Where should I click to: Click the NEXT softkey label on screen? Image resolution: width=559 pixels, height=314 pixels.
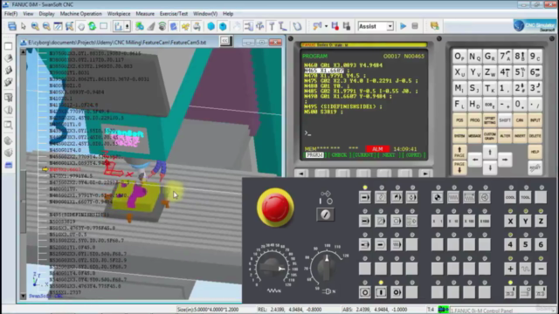[389, 155]
